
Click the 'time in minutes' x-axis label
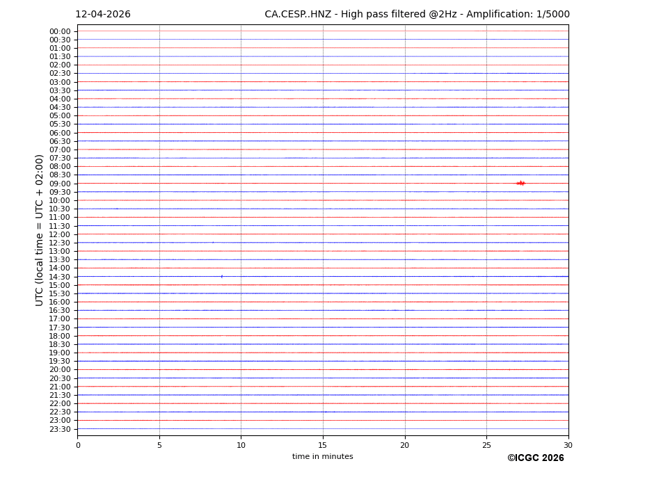pyautogui.click(x=322, y=457)
